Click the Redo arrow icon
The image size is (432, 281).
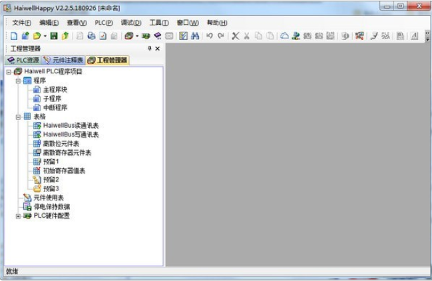click(221, 36)
